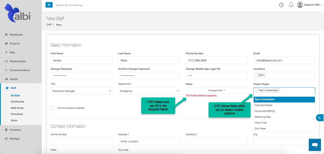The height and width of the screenshot is (154, 324).
Task: Click the Email field
Action: tap(284, 60)
